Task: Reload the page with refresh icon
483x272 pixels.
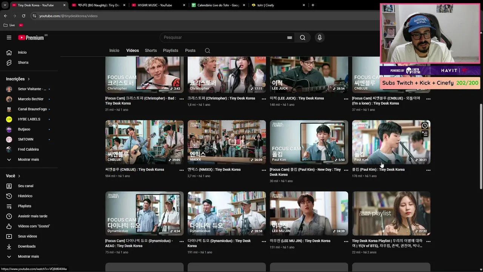Action: (x=23, y=16)
